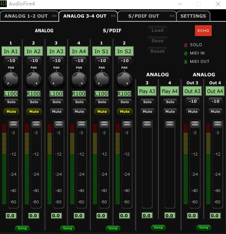The image size is (226, 234).
Task: Click the In A3 fader handle
Action: 59,125
